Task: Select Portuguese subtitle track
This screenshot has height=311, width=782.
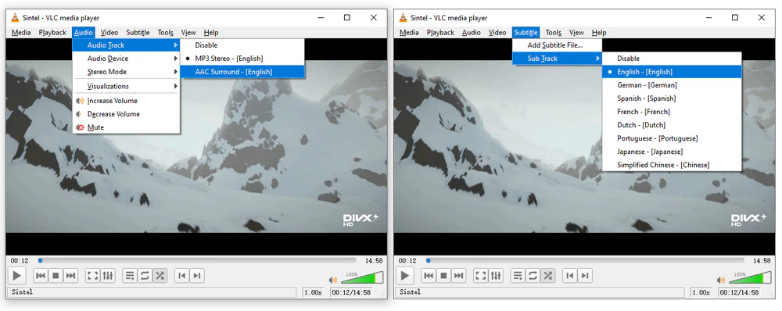Action: point(672,138)
